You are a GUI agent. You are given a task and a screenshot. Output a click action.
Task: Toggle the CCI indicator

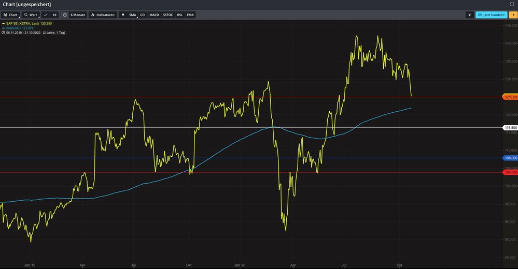(143, 15)
